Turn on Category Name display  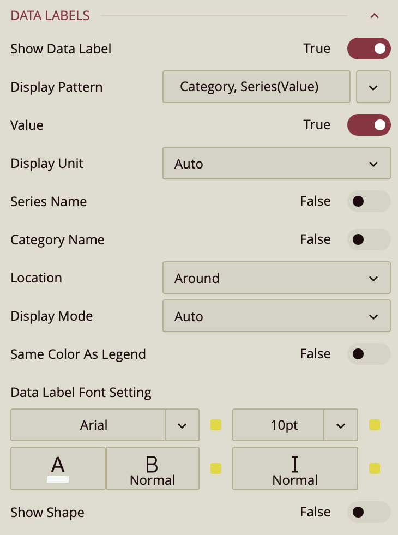pos(369,239)
